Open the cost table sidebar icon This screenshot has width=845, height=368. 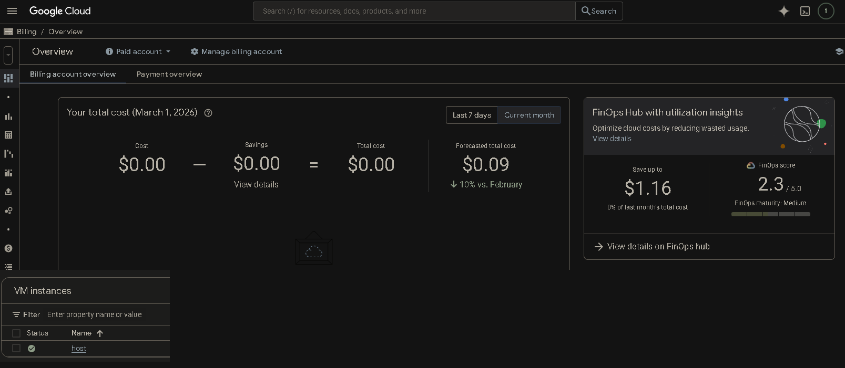pos(8,135)
